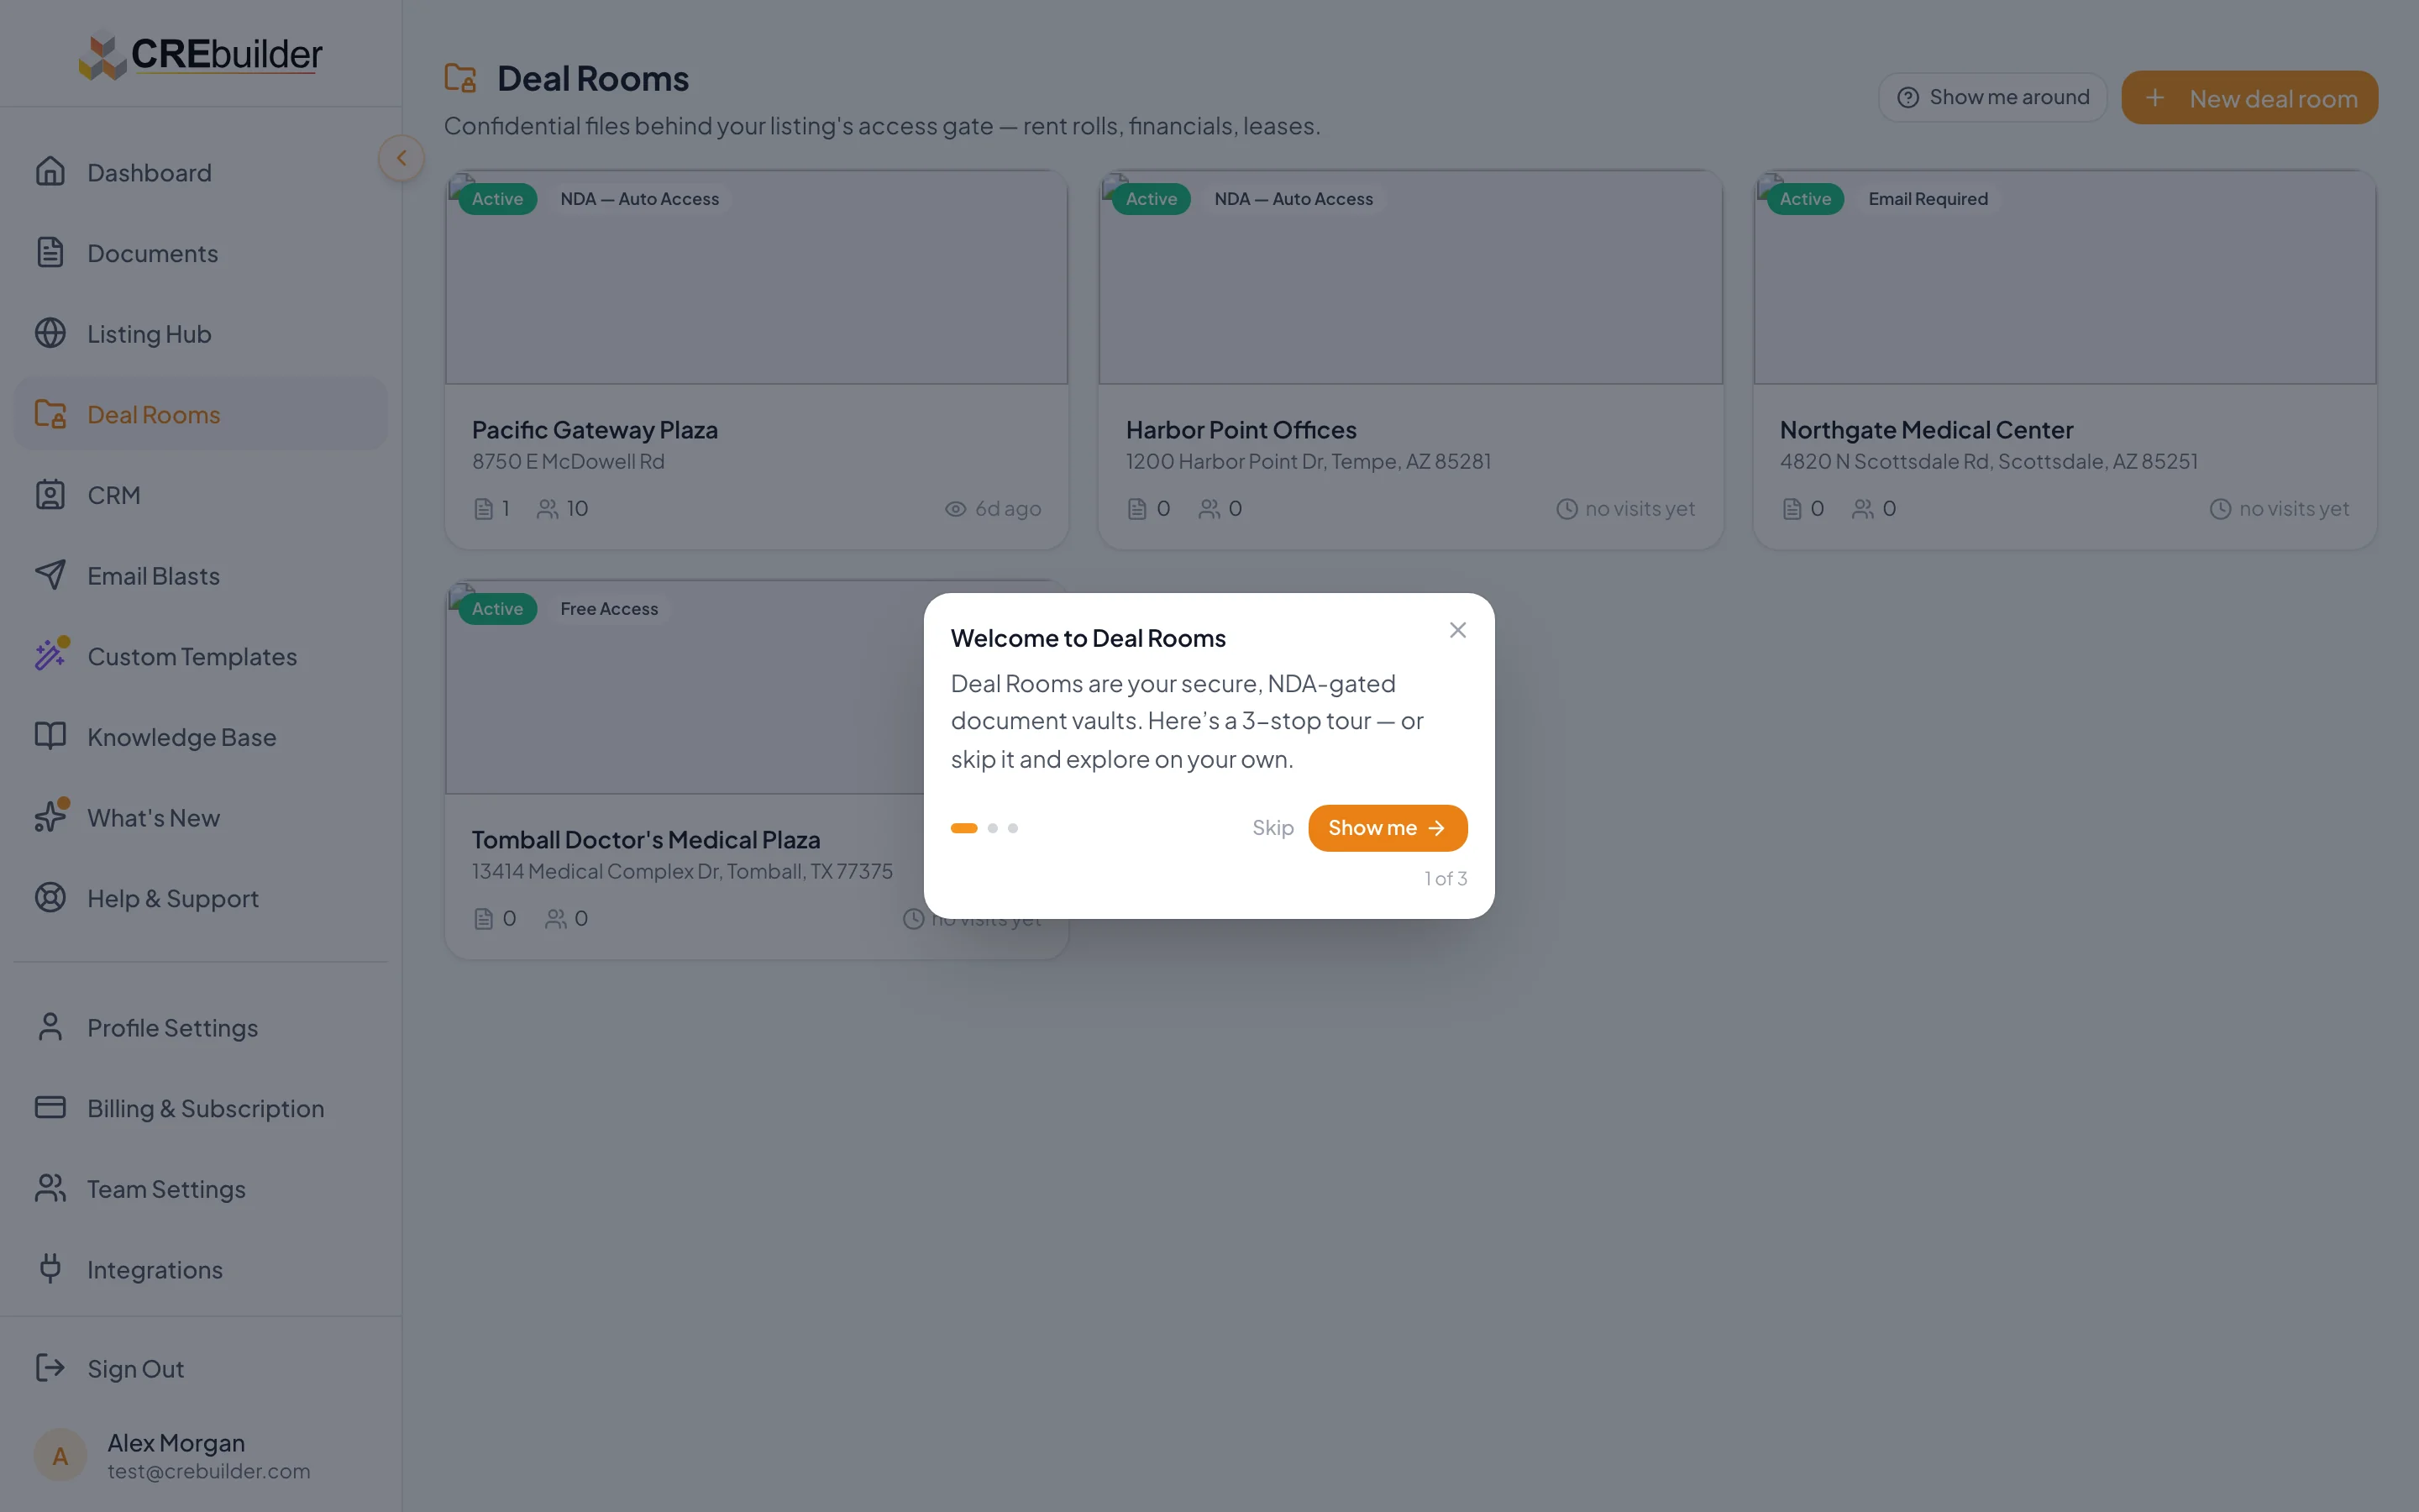Click the Show me around button
This screenshot has height=1512, width=2419.
(x=1992, y=97)
